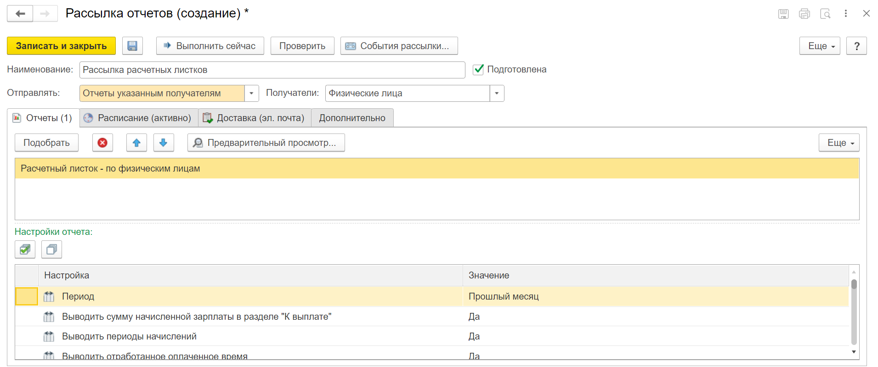
Task: Uncheck all settings with empty boxes icon
Action: click(x=51, y=250)
